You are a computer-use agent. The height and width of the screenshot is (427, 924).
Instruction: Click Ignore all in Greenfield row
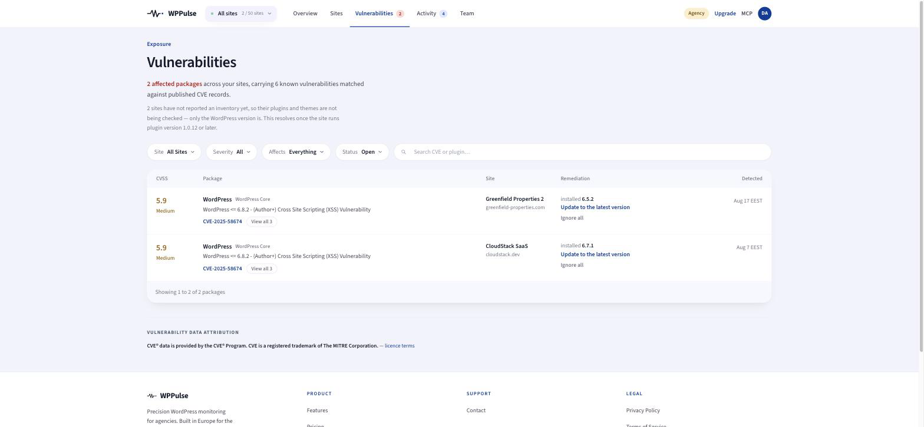(x=572, y=218)
